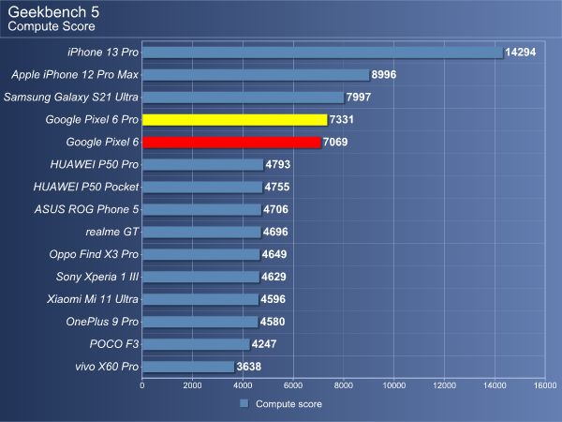Screen dimensions: 562x422
Task: Click the vivo X60 Pro bar
Action: pyautogui.click(x=188, y=367)
